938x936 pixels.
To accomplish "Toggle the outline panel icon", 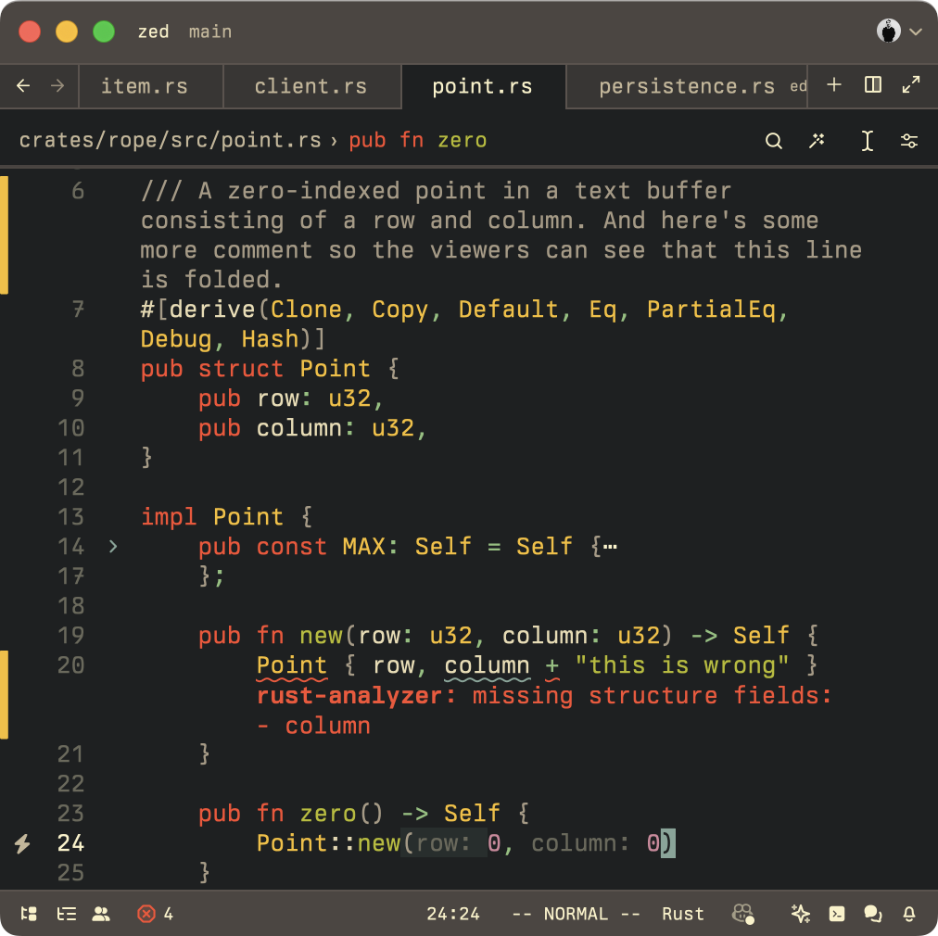I will point(66,914).
